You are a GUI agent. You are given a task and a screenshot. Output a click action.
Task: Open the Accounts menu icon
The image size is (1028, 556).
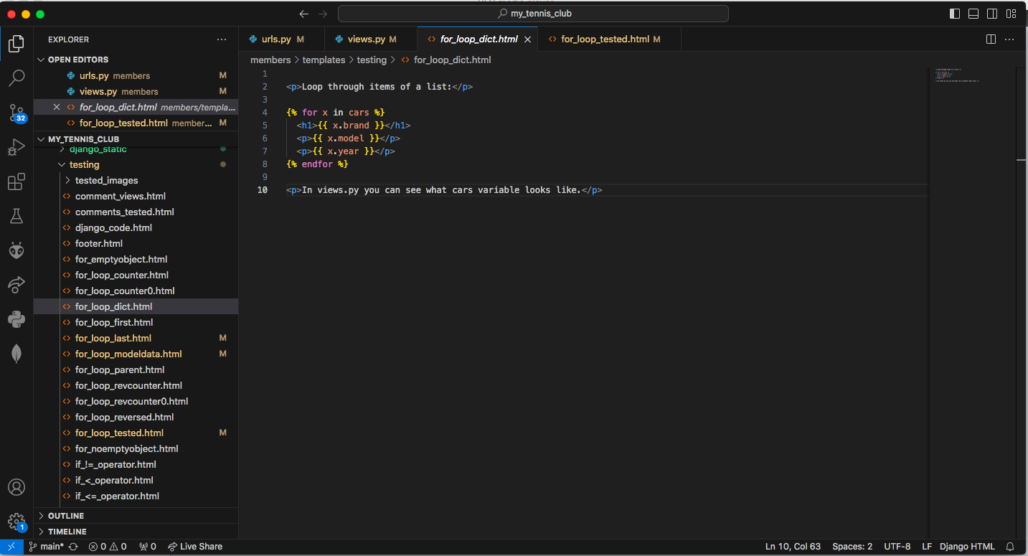[x=16, y=487]
